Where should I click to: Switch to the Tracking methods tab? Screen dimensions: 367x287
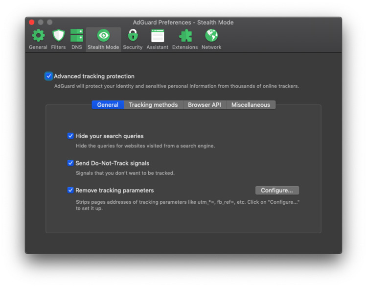pyautogui.click(x=153, y=105)
